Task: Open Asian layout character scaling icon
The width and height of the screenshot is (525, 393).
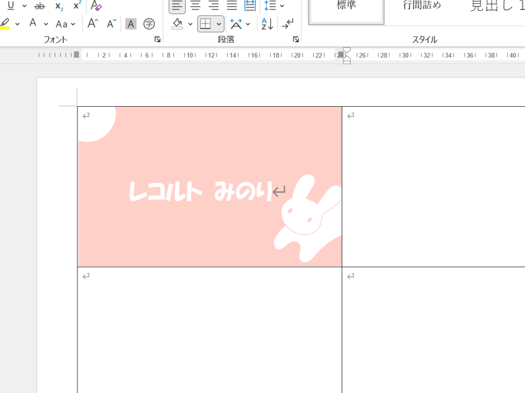Action: pos(236,24)
